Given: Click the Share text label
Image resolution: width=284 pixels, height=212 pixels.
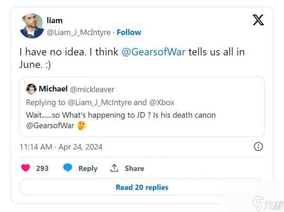Looking at the screenshot, I should click(134, 168).
